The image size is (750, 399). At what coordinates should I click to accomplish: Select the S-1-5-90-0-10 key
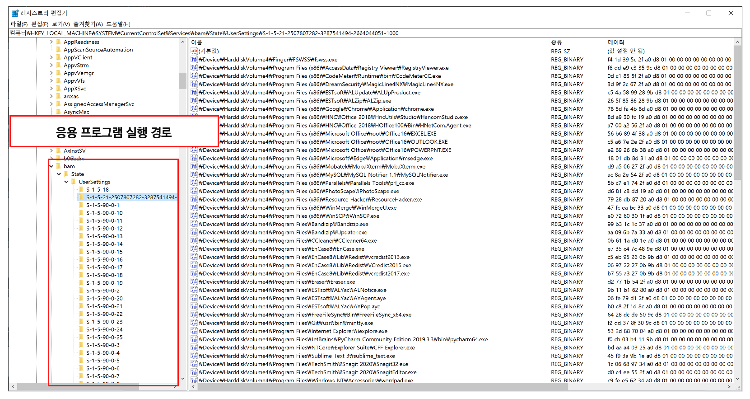click(x=104, y=213)
